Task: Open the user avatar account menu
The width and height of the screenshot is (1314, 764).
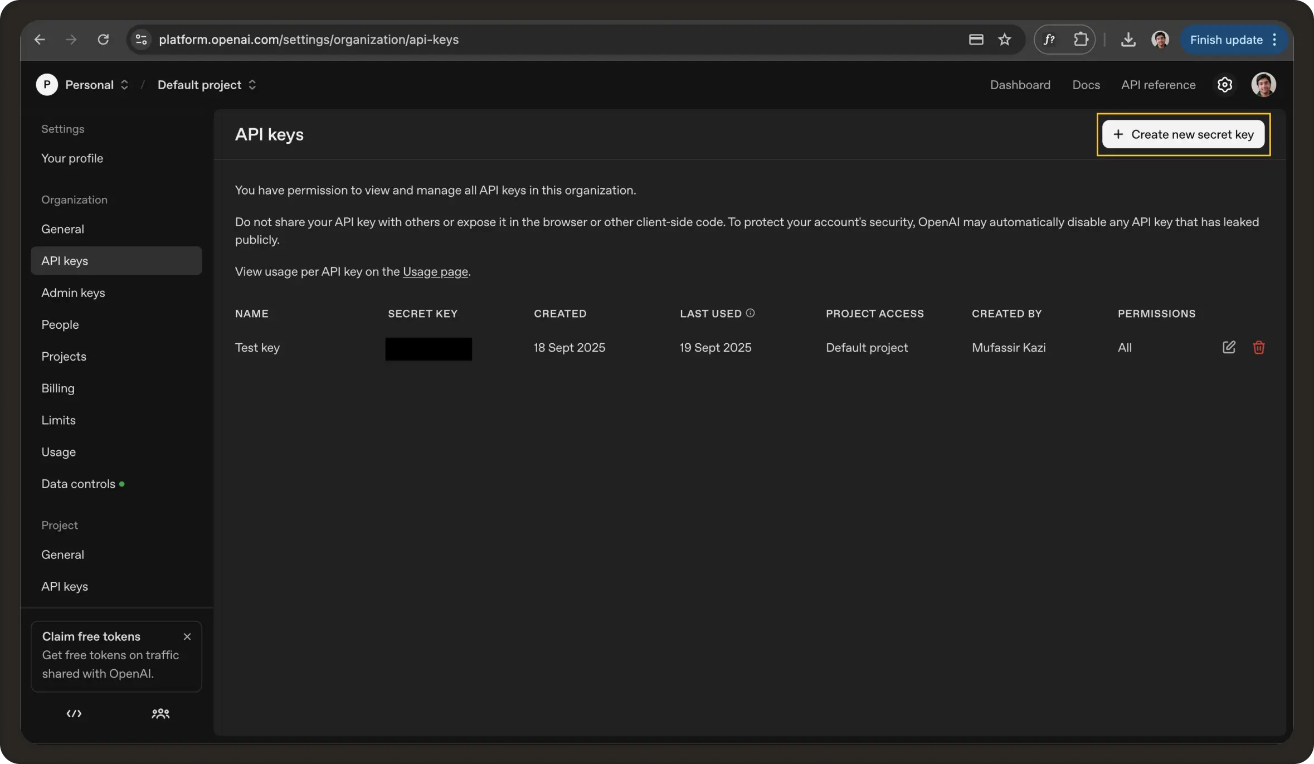Action: tap(1263, 85)
